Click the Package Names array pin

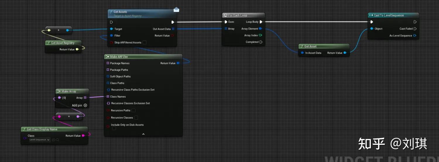click(108, 63)
